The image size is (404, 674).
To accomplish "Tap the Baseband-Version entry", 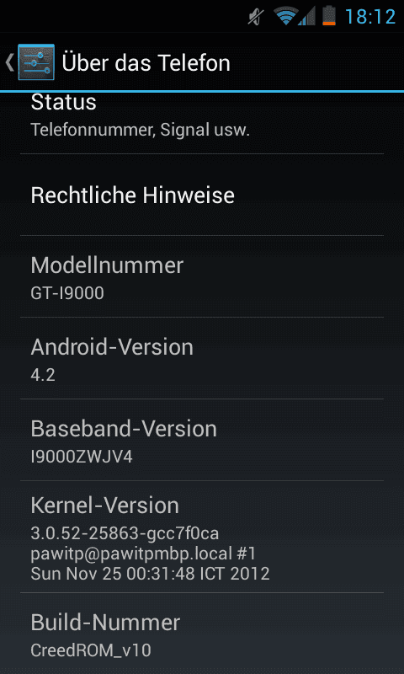I will point(202,440).
